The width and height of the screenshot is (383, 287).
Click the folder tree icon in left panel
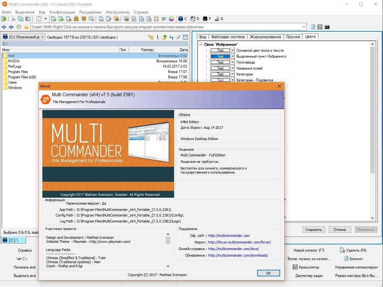151,37
